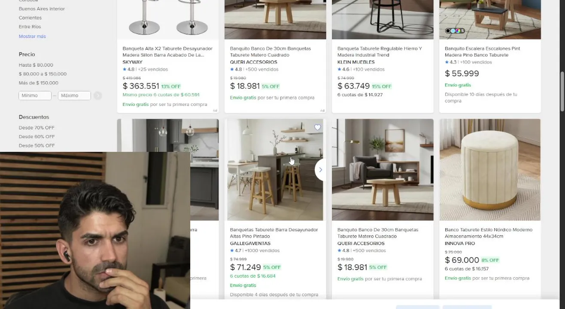Filter location by Corrientes
The width and height of the screenshot is (565, 309).
30,18
